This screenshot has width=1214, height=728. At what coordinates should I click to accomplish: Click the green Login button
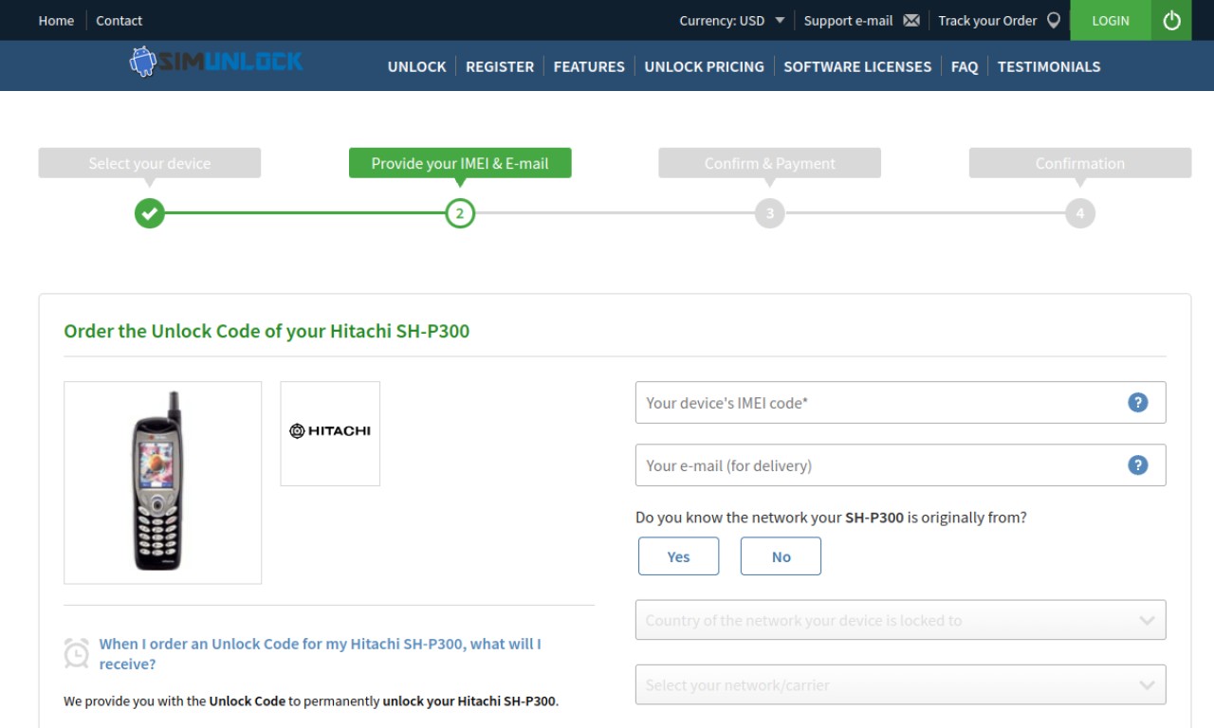tap(1111, 20)
